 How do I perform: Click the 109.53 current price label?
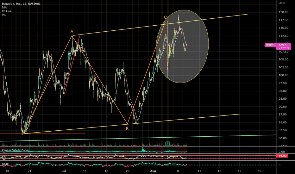click(284, 45)
